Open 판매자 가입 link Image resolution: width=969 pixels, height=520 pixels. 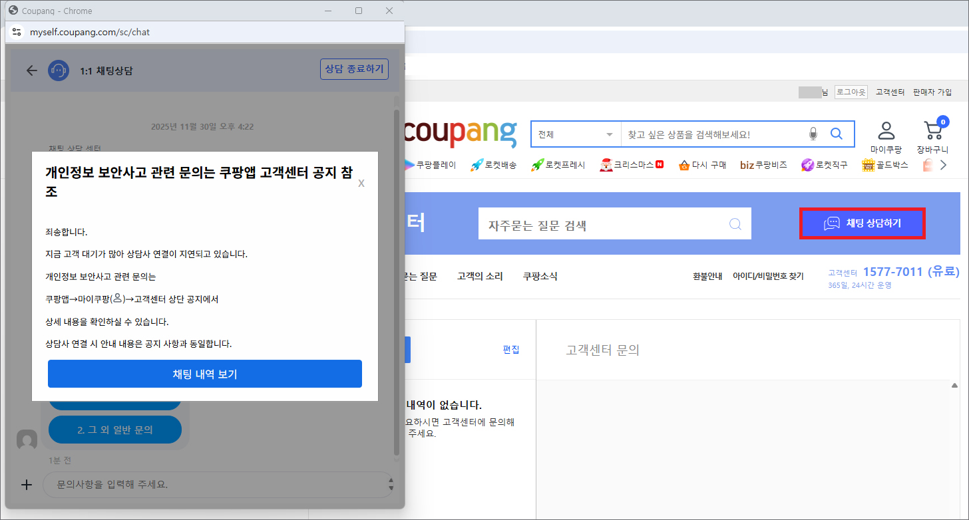tap(932, 92)
